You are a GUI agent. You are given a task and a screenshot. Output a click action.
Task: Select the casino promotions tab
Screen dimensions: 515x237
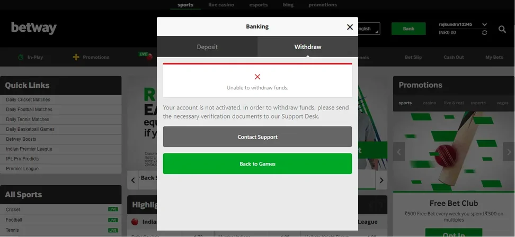(429, 103)
